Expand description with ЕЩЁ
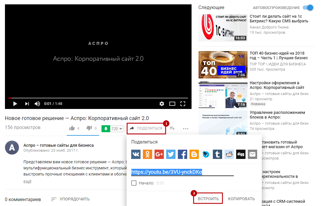321x206 pixels. pos(27,182)
